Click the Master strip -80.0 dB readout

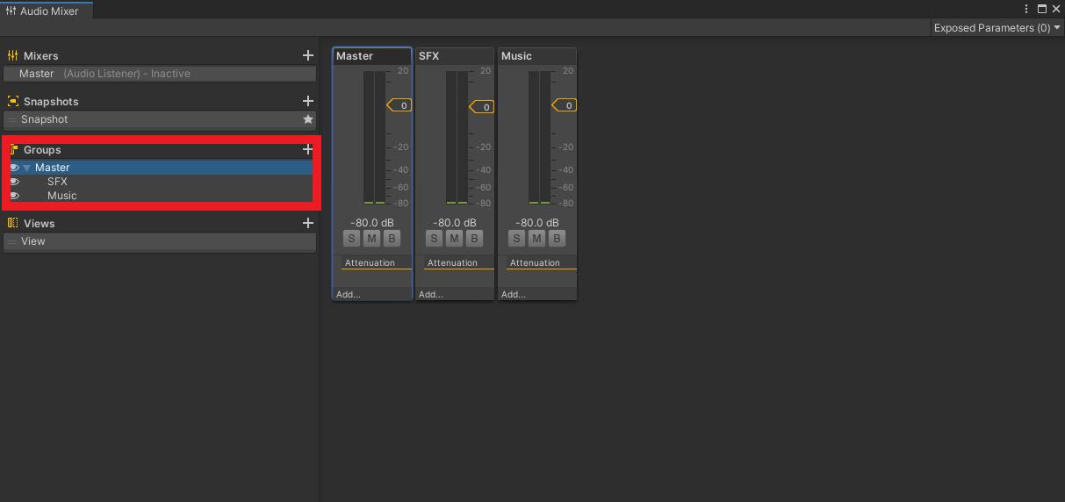pos(372,223)
